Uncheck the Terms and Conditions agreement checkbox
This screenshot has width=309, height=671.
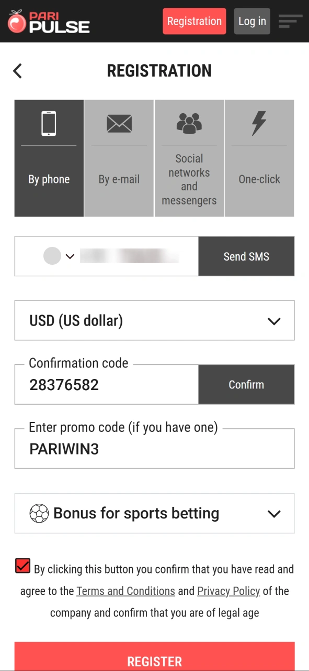(x=22, y=566)
